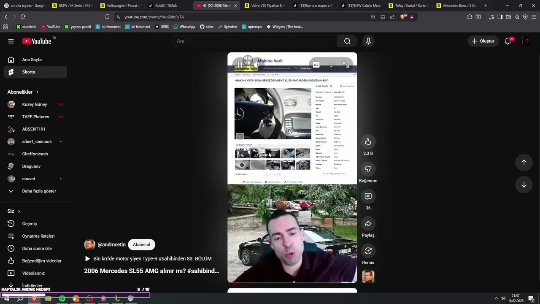Expand the Abonelikler section chevron
Image resolution: width=540 pixels, height=304 pixels.
tap(37, 92)
